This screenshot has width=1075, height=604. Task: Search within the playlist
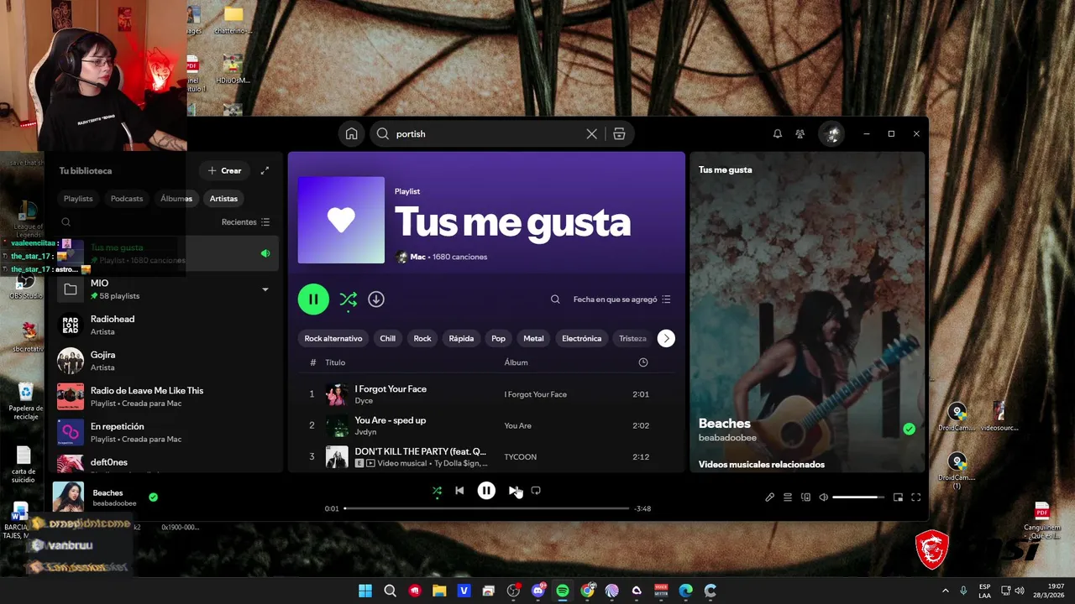coord(555,299)
